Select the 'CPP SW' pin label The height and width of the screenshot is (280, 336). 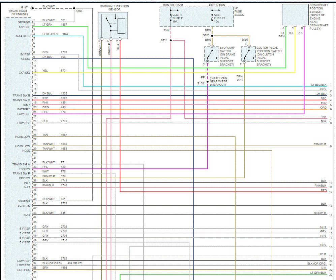24,178
